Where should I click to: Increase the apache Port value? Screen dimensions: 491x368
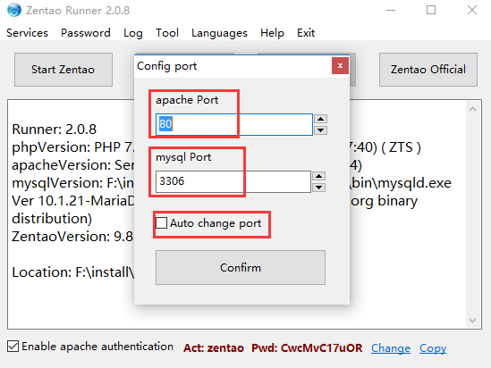[320, 119]
